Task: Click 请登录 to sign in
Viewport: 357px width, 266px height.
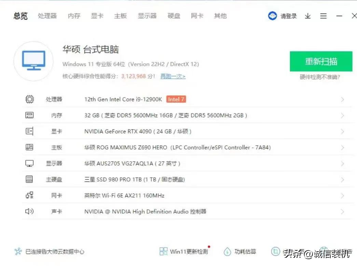Action: click(288, 16)
